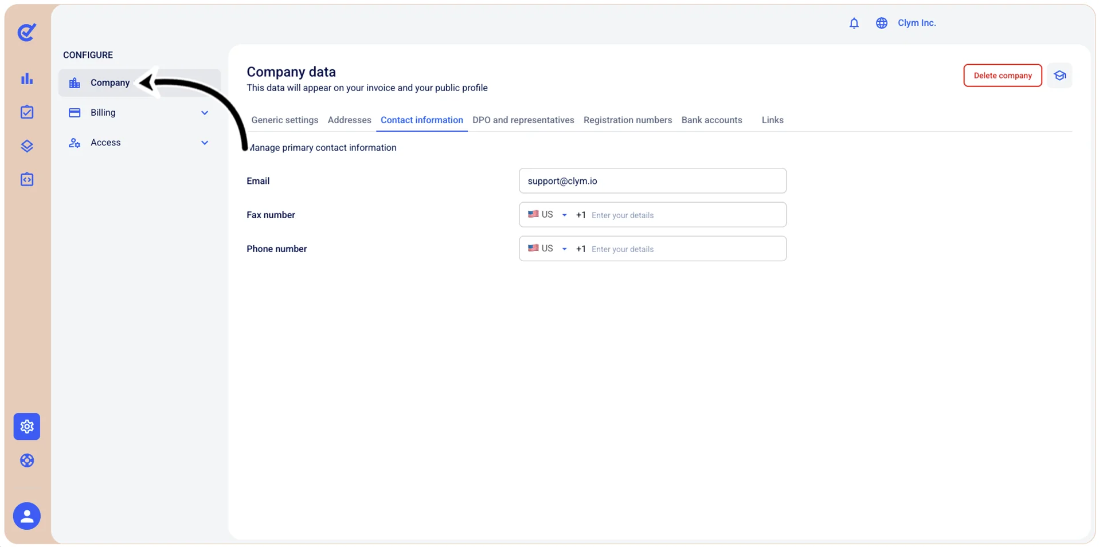This screenshot has width=1099, height=547.
Task: Click the notifications bell icon
Action: 854,23
